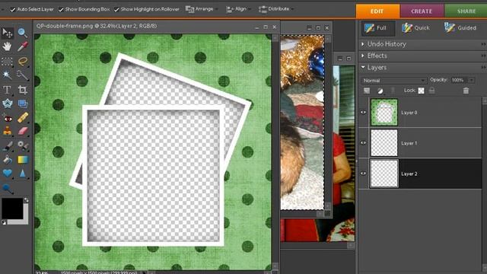487x274 pixels.
Task: Collapse the Layers panel
Action: click(x=363, y=67)
